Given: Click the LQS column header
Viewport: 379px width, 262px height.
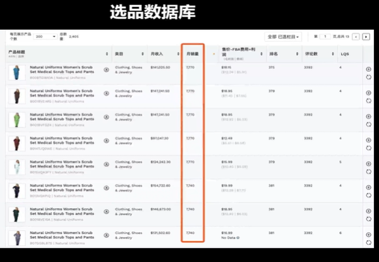Looking at the screenshot, I should point(345,54).
